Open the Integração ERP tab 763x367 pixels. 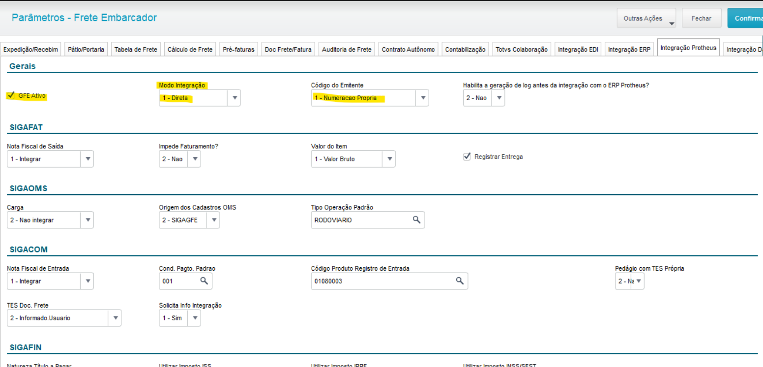coord(629,49)
